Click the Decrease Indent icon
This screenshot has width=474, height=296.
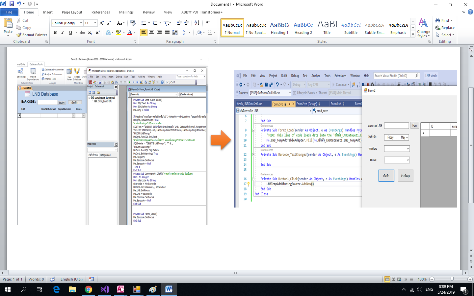[179, 23]
